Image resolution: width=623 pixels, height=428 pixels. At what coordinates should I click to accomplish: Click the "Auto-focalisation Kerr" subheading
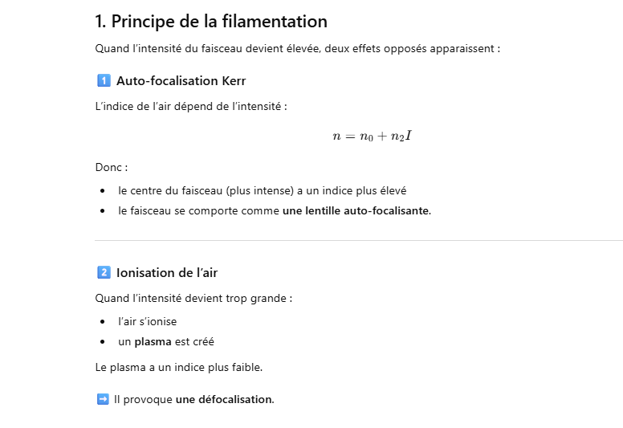click(x=181, y=80)
